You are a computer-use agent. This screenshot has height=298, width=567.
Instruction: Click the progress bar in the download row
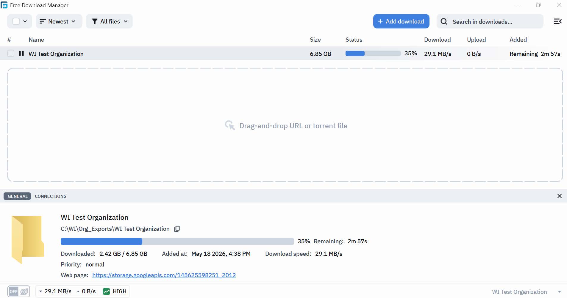(x=373, y=54)
